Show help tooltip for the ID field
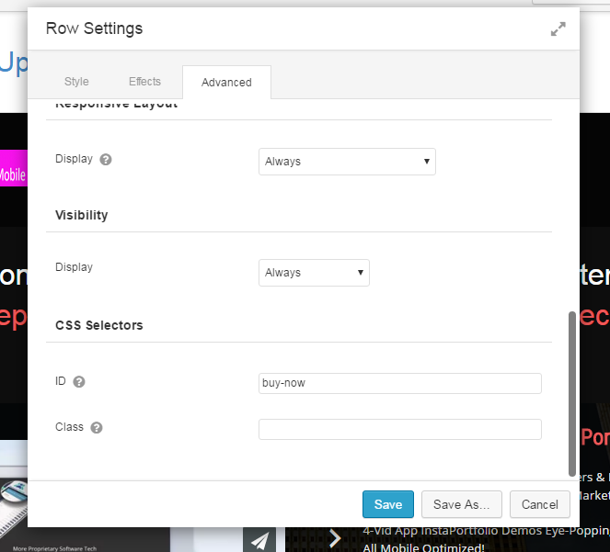The width and height of the screenshot is (610, 552). click(79, 382)
